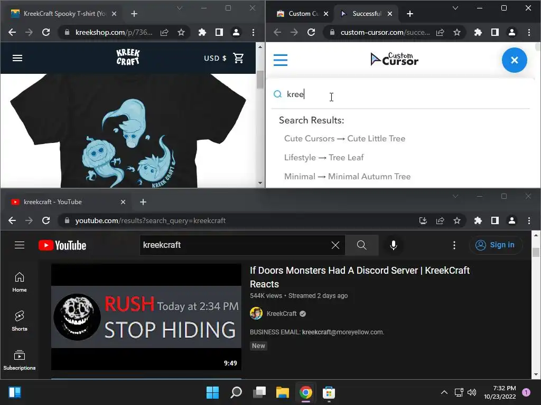Install YouTube app from address bar
The image size is (541, 405).
click(423, 220)
